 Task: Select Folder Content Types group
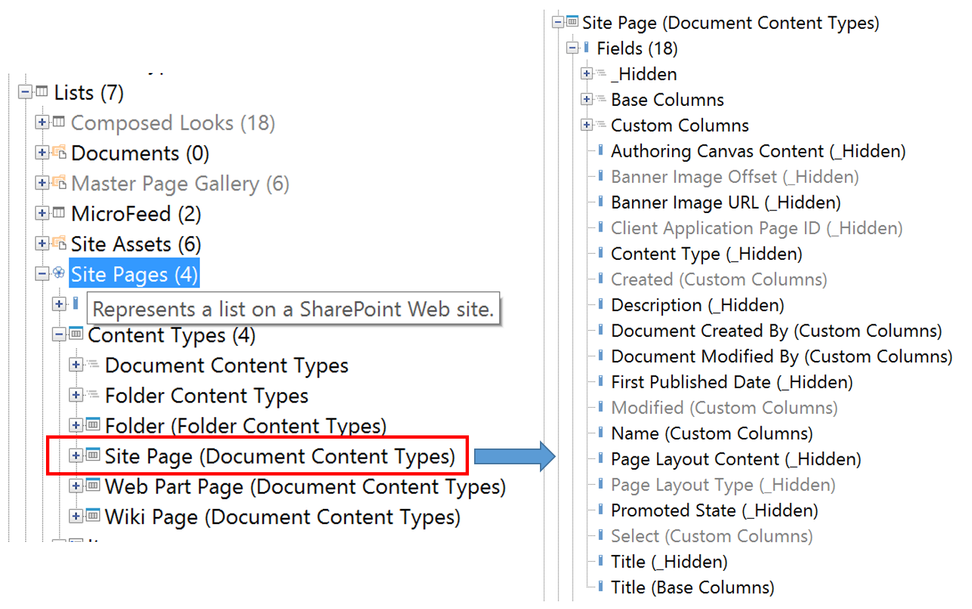point(207,396)
